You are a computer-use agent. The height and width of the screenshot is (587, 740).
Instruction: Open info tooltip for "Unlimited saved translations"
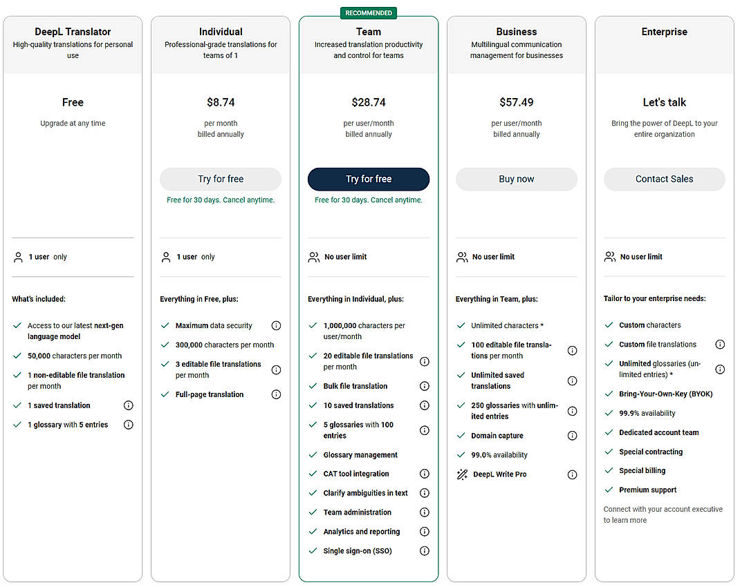pos(573,381)
